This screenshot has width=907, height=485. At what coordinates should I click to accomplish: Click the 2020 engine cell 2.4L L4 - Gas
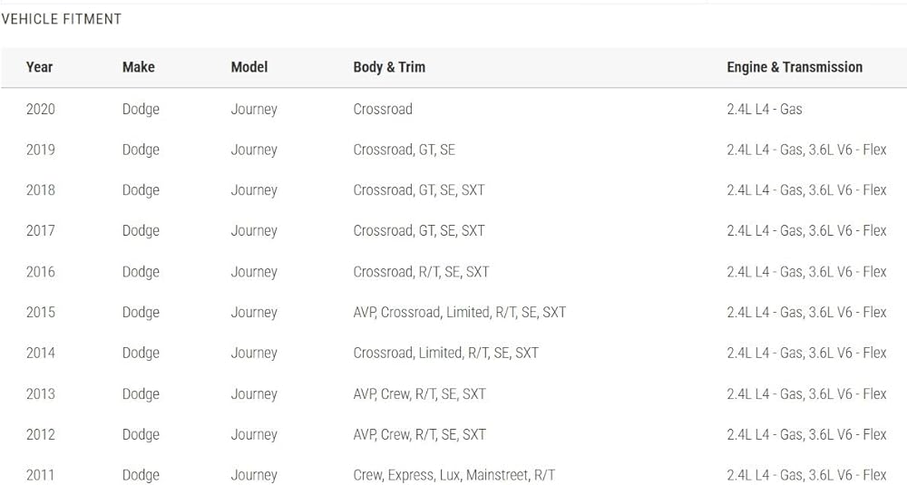[x=765, y=109]
